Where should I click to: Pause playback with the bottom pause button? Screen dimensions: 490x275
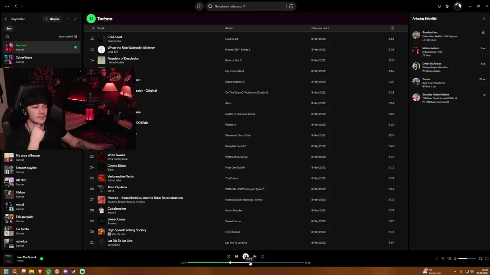pyautogui.click(x=245, y=257)
